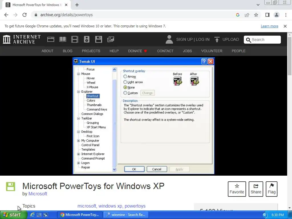Viewport: 292px width, 219px height.
Task: Click the page vertical scrollbar thumb
Action: 290,56
